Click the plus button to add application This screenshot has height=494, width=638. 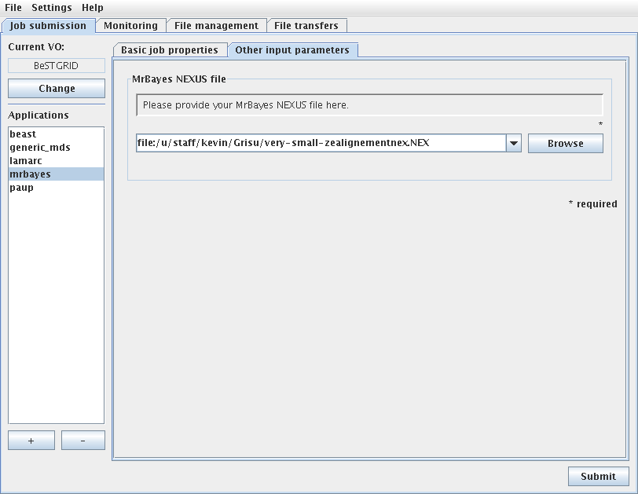pyautogui.click(x=31, y=441)
